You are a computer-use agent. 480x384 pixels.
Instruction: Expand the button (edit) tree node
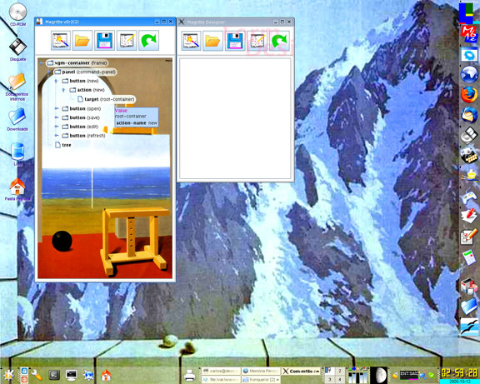pyautogui.click(x=57, y=127)
